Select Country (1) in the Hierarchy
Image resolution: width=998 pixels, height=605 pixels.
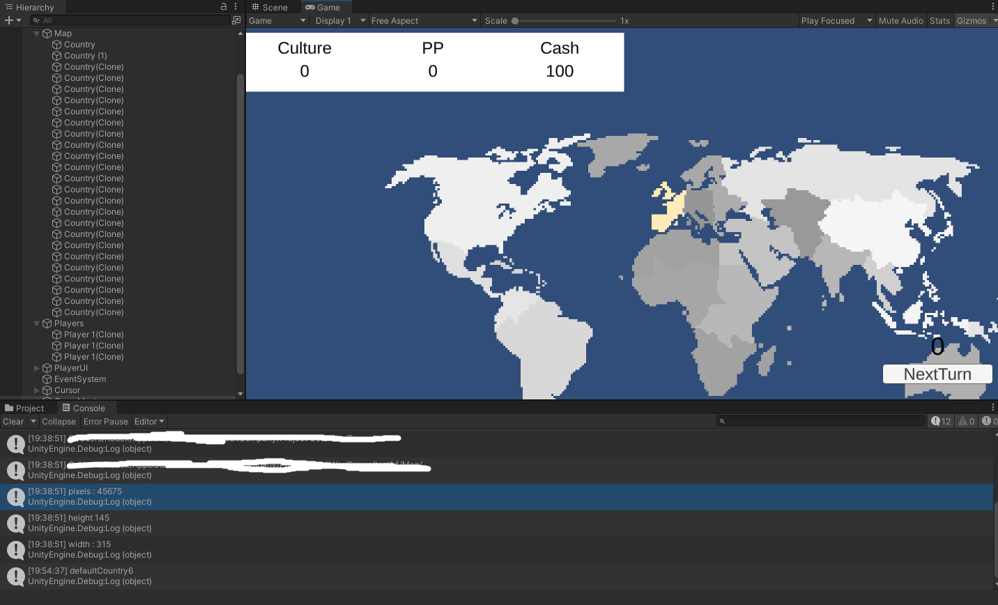point(86,56)
